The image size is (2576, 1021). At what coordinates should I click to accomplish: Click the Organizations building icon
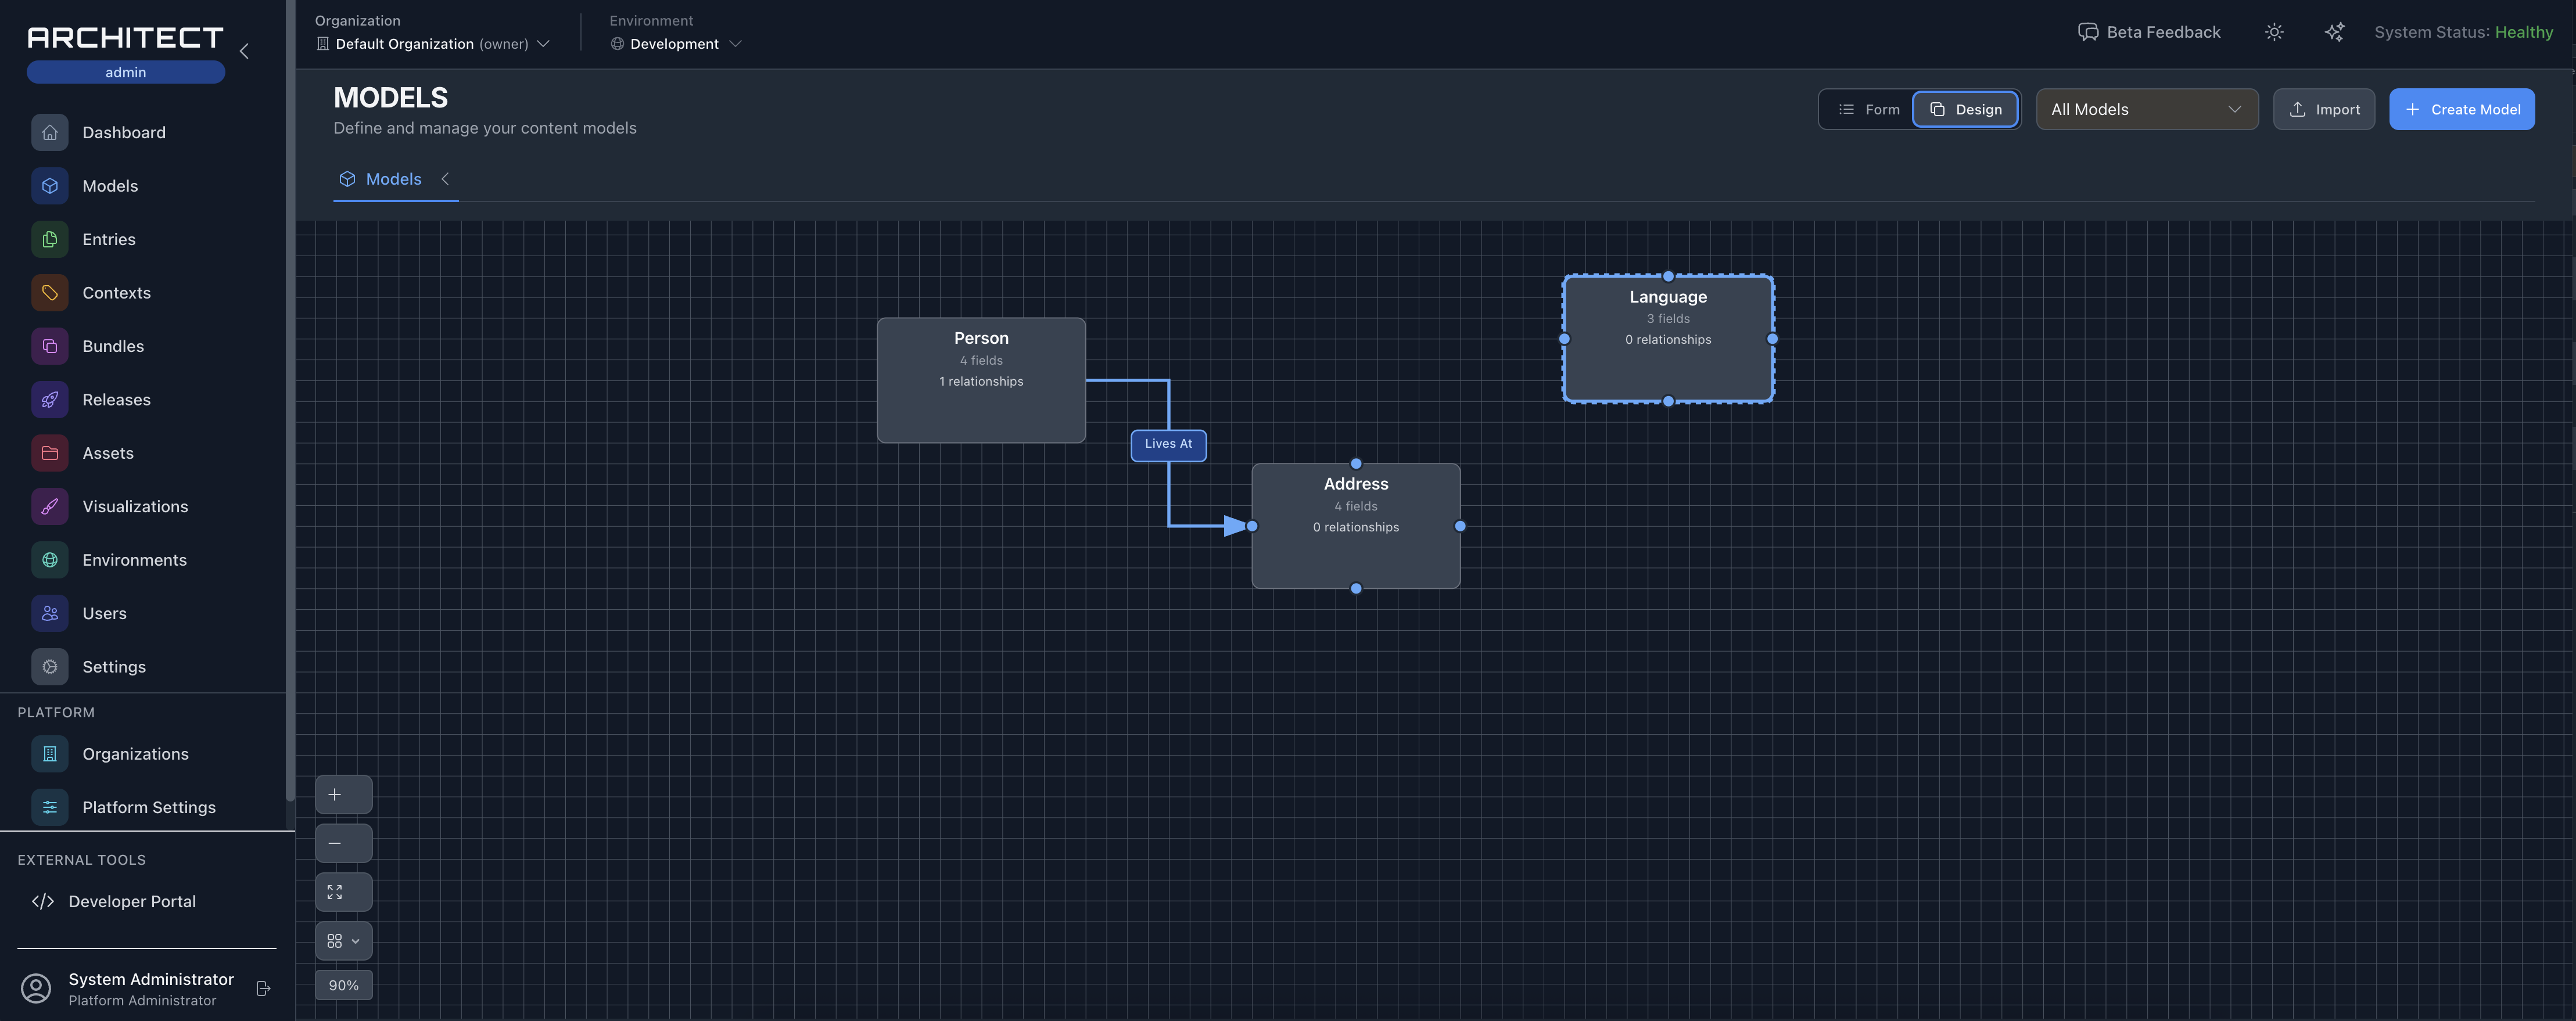49,754
